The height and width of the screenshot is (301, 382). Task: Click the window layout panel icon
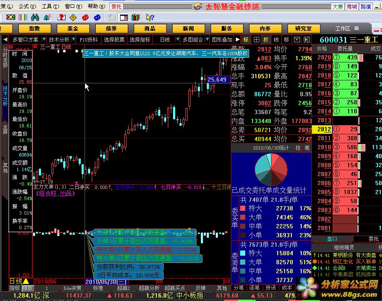point(124,17)
